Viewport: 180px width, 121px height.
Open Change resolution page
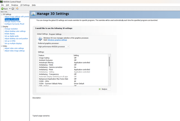[11, 29]
